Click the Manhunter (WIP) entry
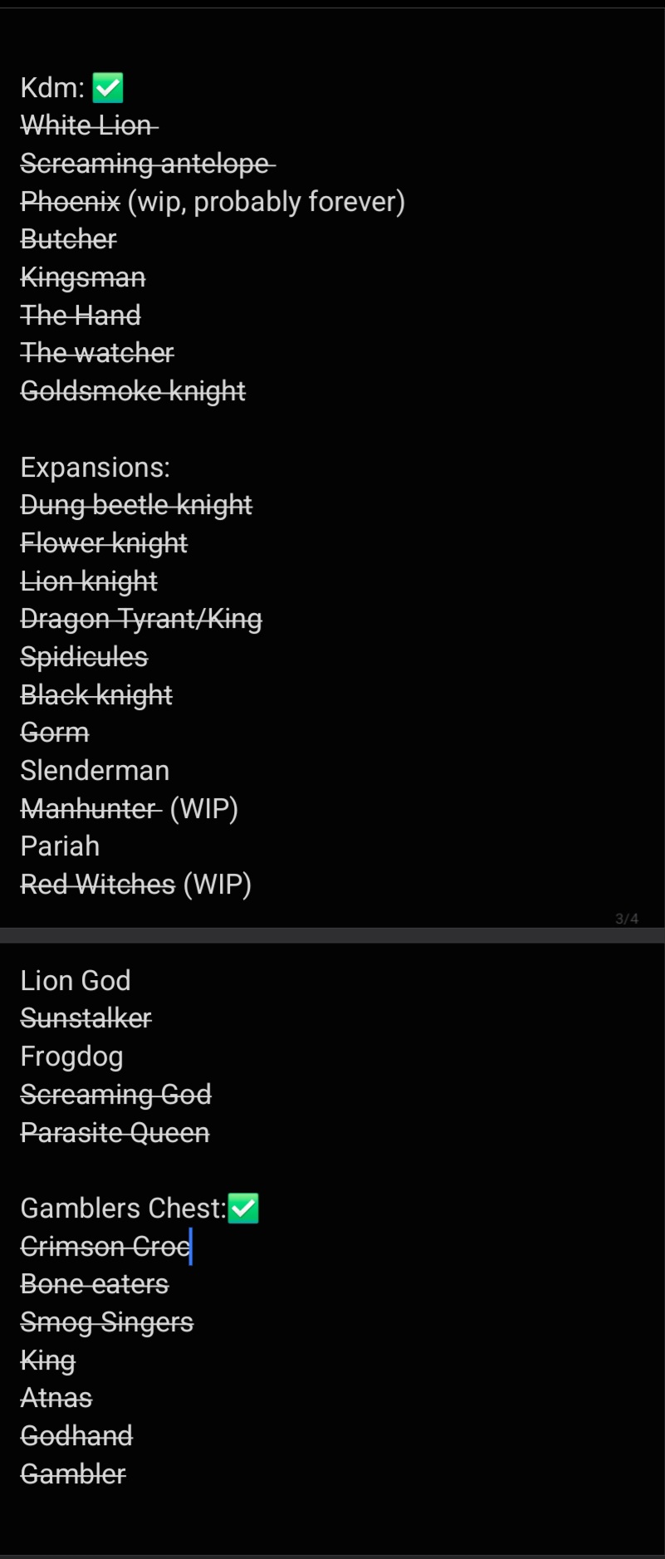Viewport: 665px width, 1559px height. pyautogui.click(x=130, y=809)
